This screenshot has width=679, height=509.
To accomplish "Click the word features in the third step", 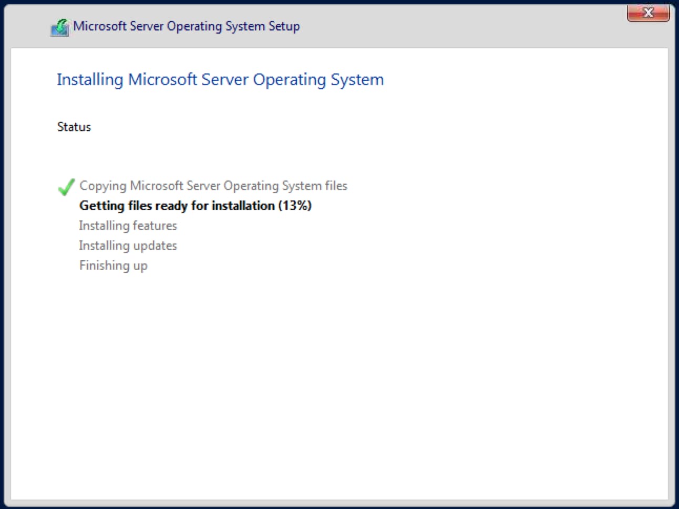I will point(155,226).
